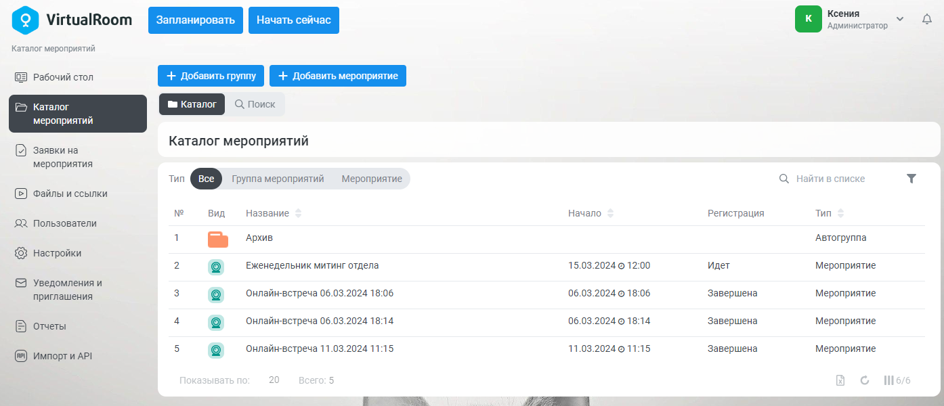This screenshot has width=944, height=406.
Task: Switch to the Каталог tab
Action: 192,104
